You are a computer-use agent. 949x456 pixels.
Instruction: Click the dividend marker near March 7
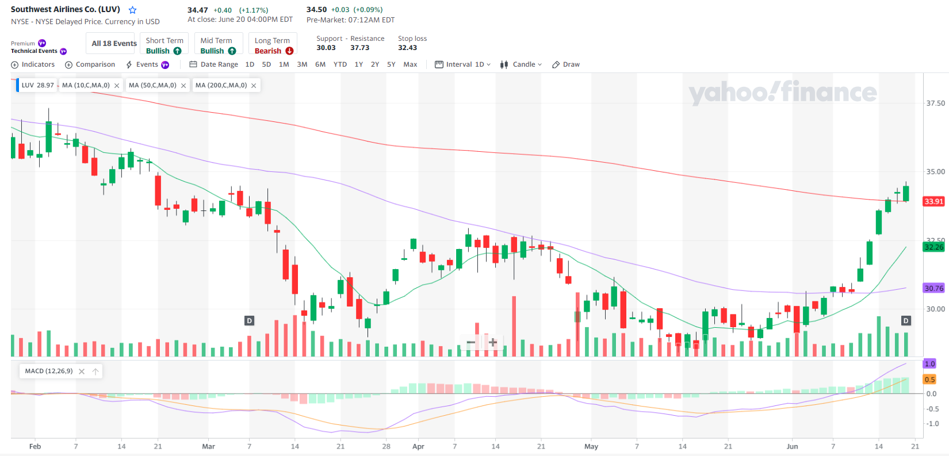(x=249, y=320)
